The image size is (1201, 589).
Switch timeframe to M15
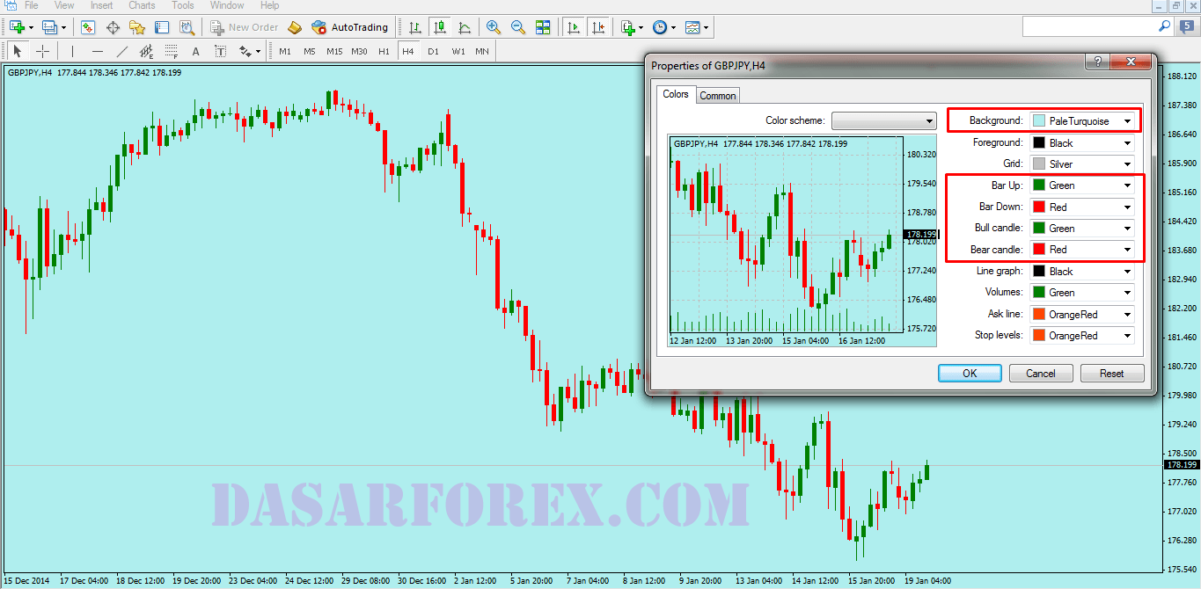click(334, 51)
